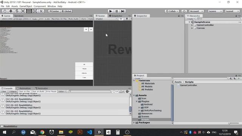Open the Component menu

pos(40,6)
